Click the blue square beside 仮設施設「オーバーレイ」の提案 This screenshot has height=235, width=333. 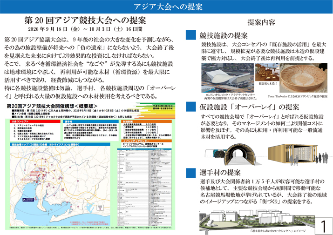pos(190,107)
